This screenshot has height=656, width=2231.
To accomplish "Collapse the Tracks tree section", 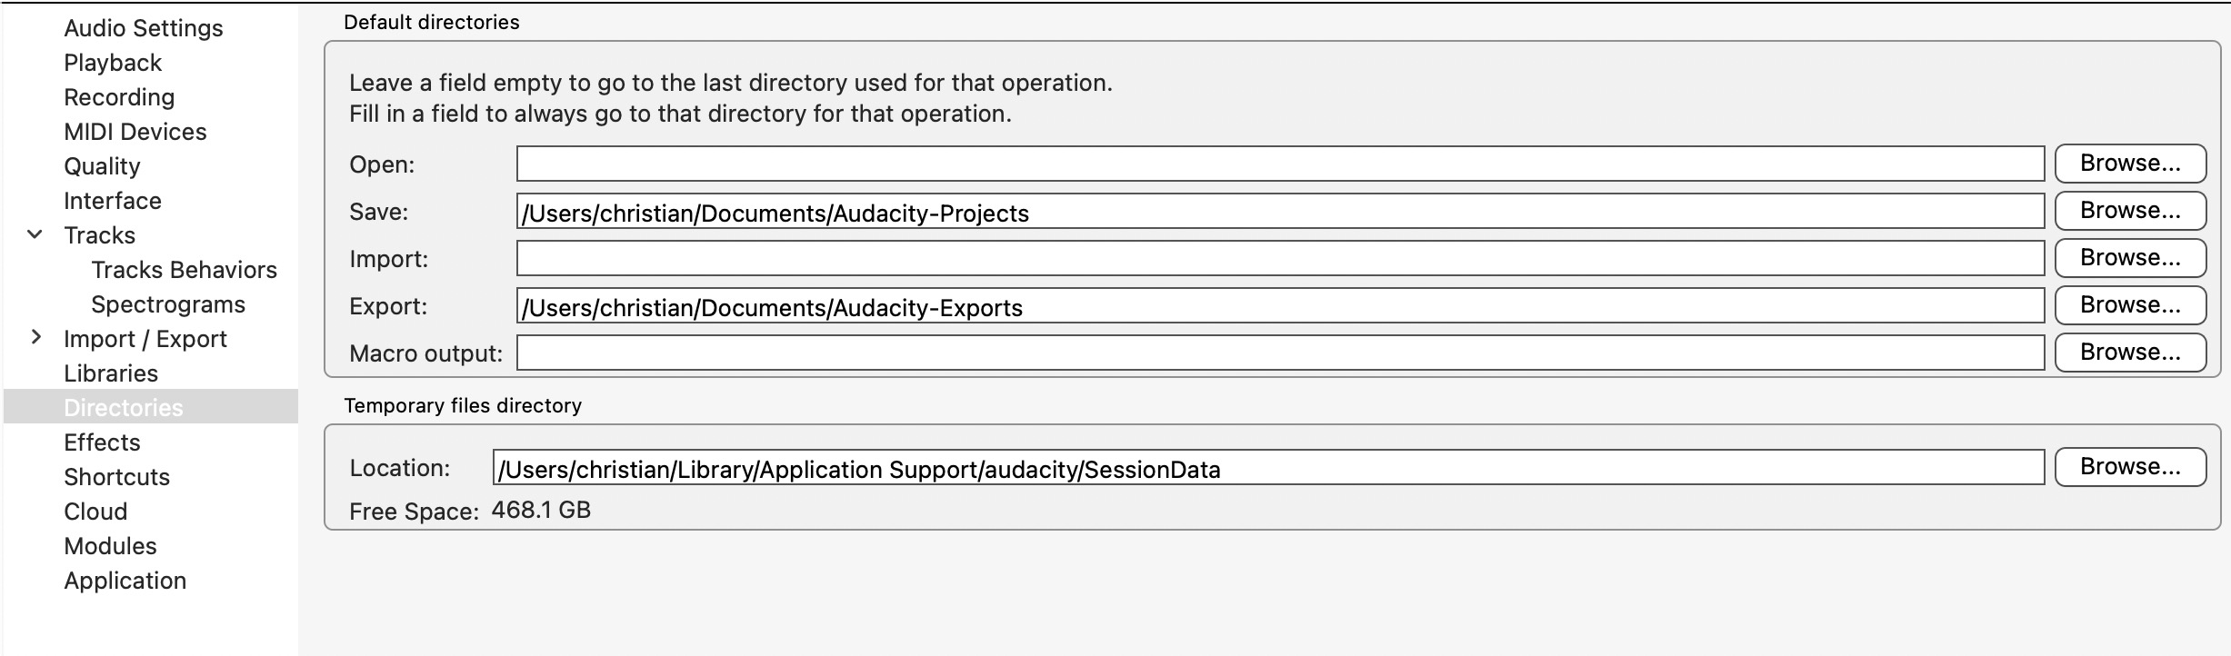I will click(x=35, y=234).
